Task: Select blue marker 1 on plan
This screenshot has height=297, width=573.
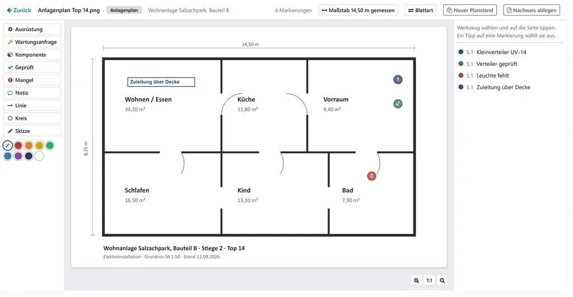Action: (x=398, y=79)
